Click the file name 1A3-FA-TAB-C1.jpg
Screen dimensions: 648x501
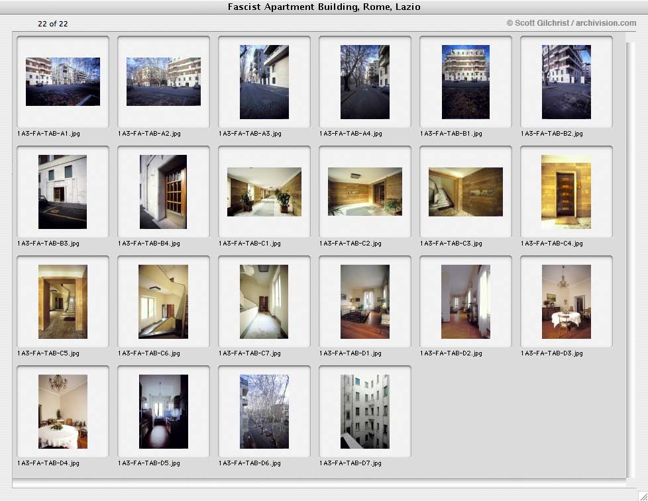click(x=250, y=244)
